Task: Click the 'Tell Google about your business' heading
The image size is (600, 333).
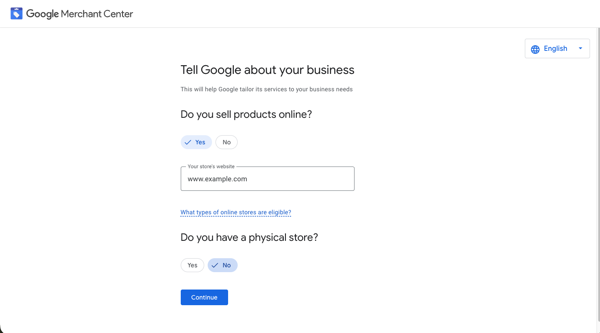Action: click(x=267, y=70)
